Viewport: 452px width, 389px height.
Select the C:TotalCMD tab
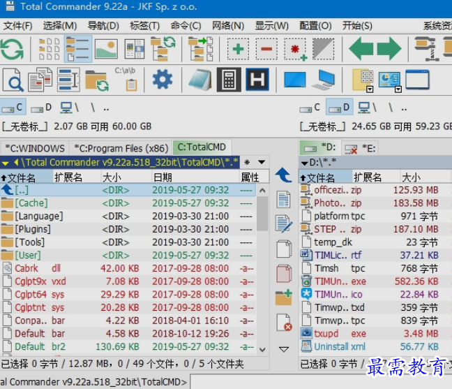(x=202, y=147)
